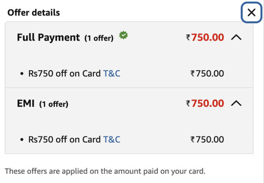This screenshot has height=183, width=264.
Task: Open T&C link under Full Payment
Action: pos(112,74)
